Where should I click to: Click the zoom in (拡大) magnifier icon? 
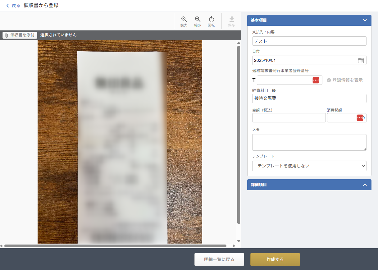click(184, 19)
